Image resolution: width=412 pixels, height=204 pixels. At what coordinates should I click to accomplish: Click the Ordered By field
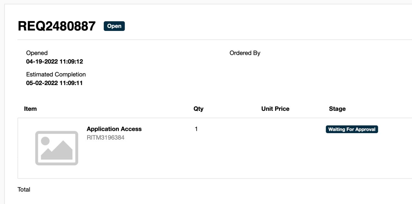(245, 53)
